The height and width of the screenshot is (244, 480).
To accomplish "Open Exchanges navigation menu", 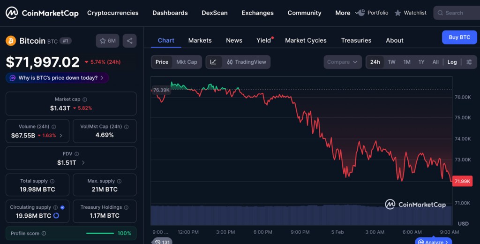I will tap(257, 13).
